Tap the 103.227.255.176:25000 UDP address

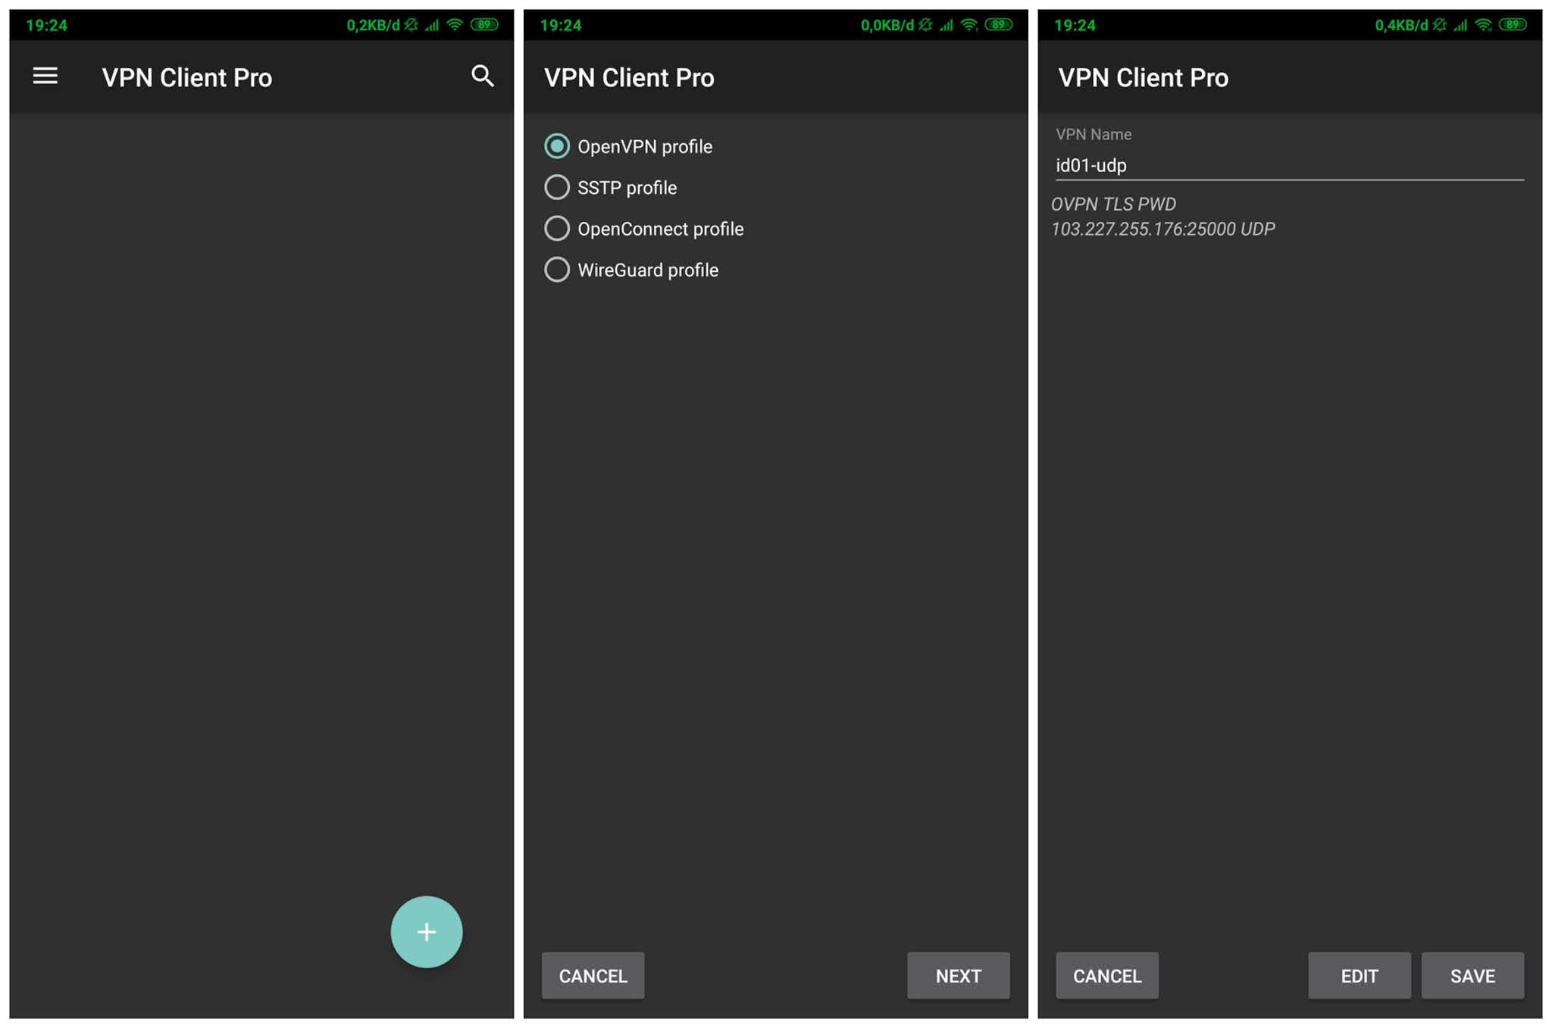tap(1162, 229)
